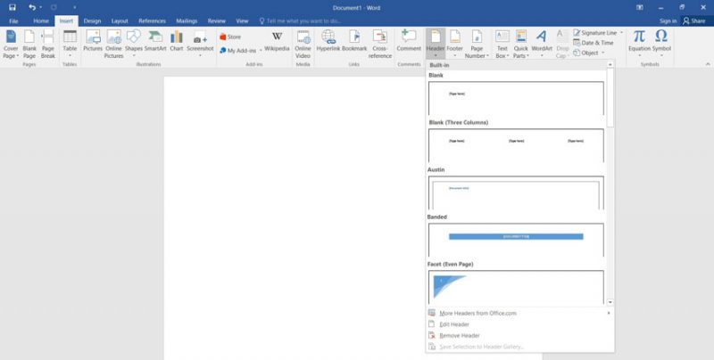The height and width of the screenshot is (360, 714).
Task: Open the Table insert menu
Action: tap(70, 44)
